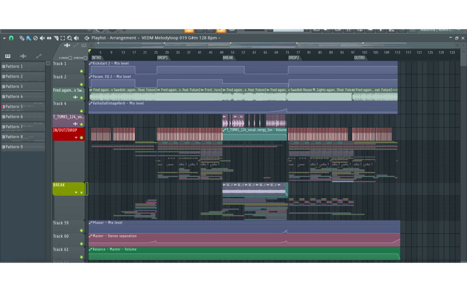Select the Track 59 header

(x=68, y=227)
